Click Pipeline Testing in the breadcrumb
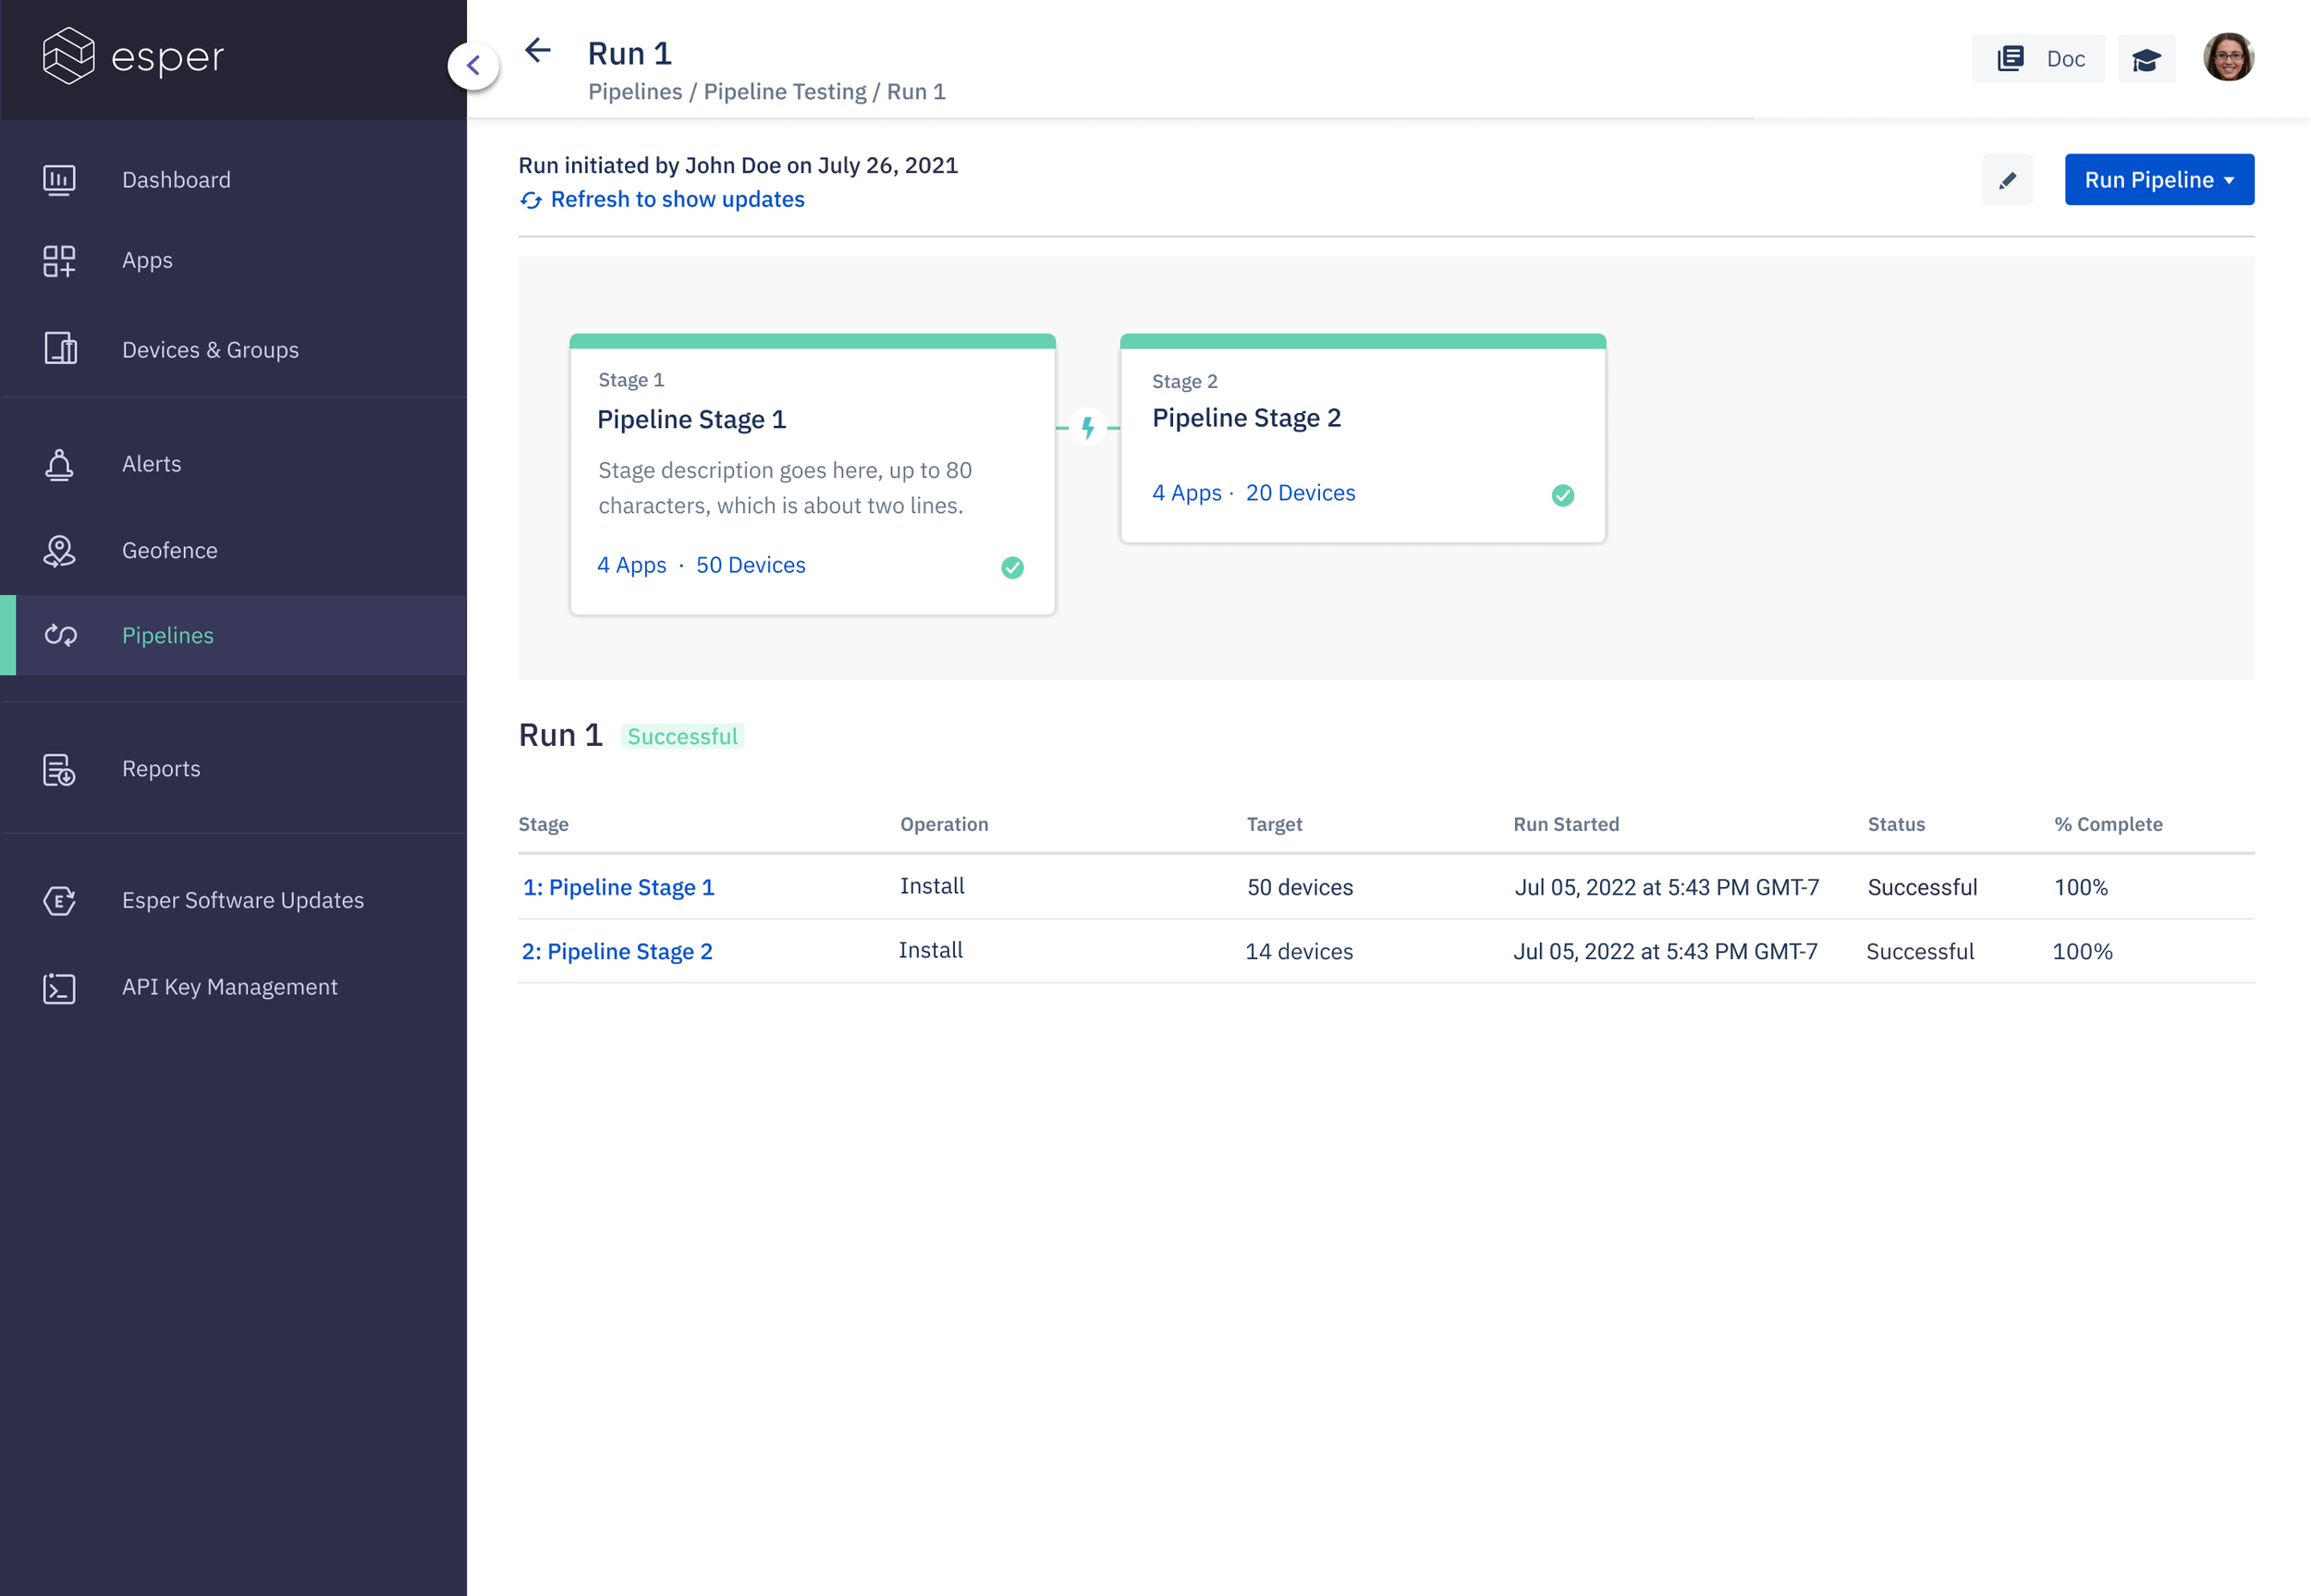This screenshot has height=1596, width=2311. tap(784, 92)
